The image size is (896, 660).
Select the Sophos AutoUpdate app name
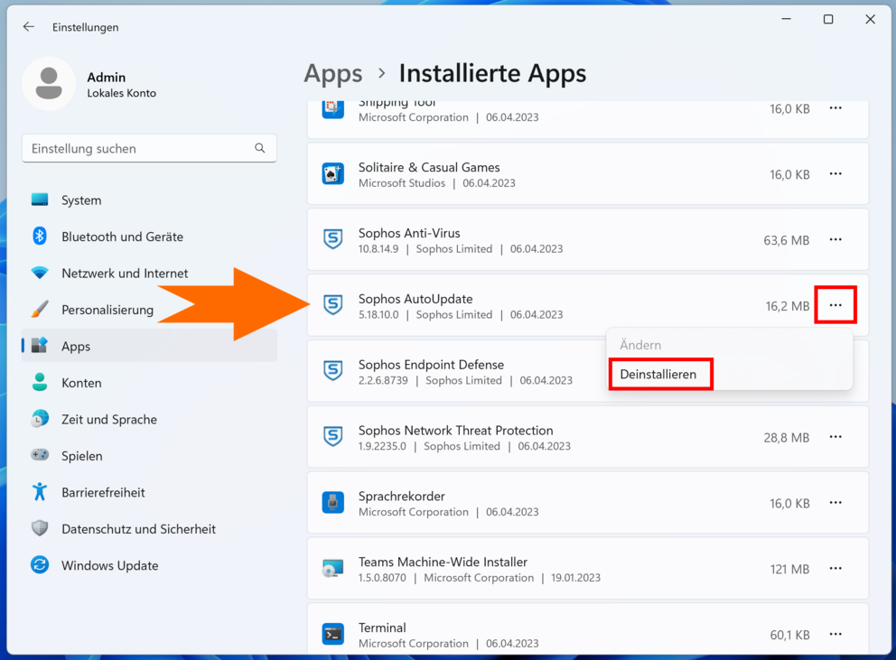pos(415,299)
